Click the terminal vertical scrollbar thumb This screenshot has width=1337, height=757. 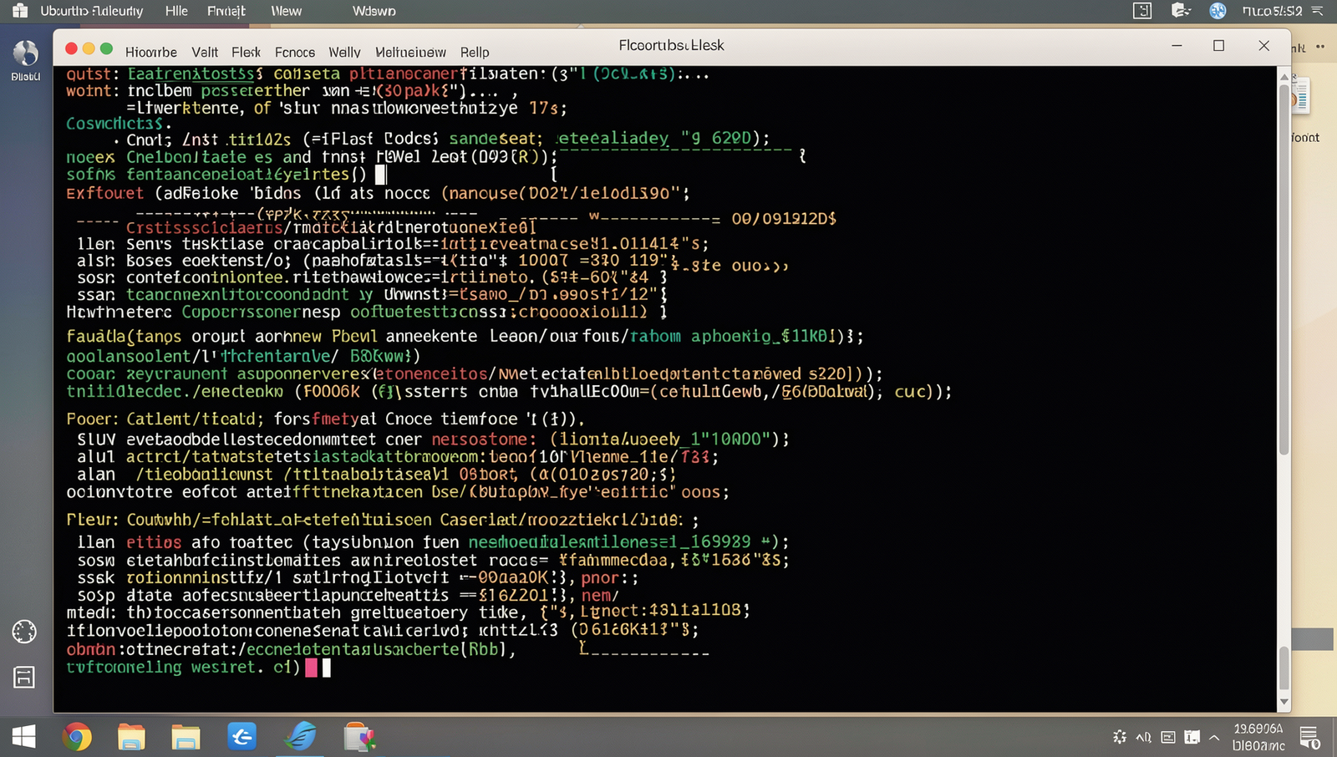point(1284,269)
